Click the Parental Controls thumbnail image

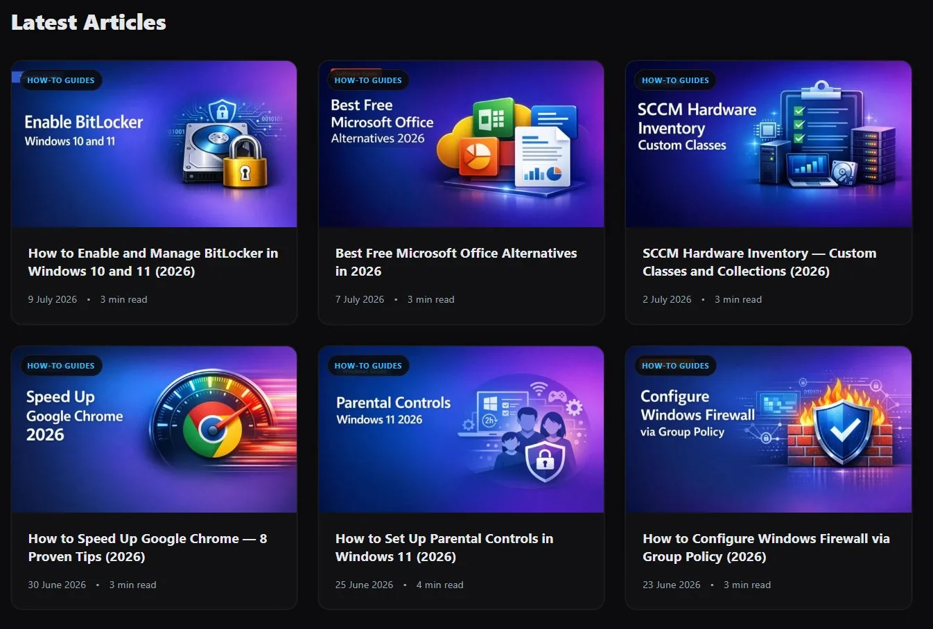461,429
